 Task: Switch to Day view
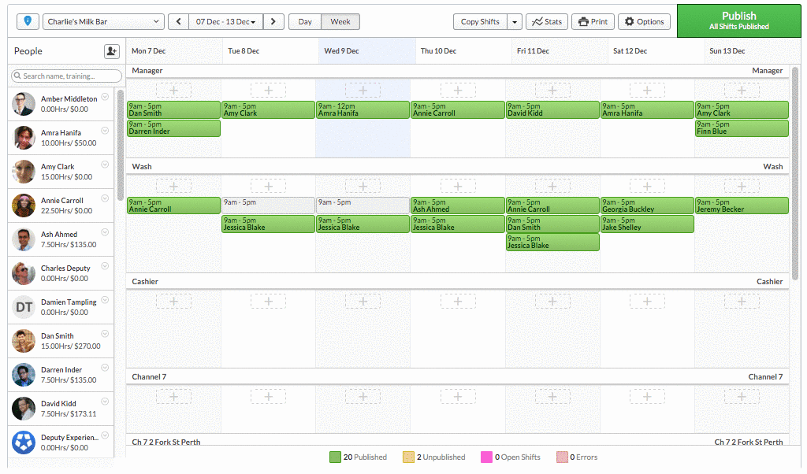[x=305, y=21]
